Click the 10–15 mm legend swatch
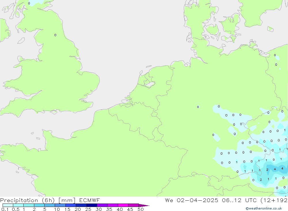288x211 pixels. pyautogui.click(x=60, y=205)
